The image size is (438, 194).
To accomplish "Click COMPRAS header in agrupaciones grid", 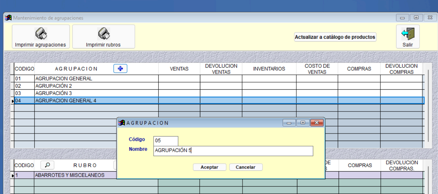I will pyautogui.click(x=359, y=69).
